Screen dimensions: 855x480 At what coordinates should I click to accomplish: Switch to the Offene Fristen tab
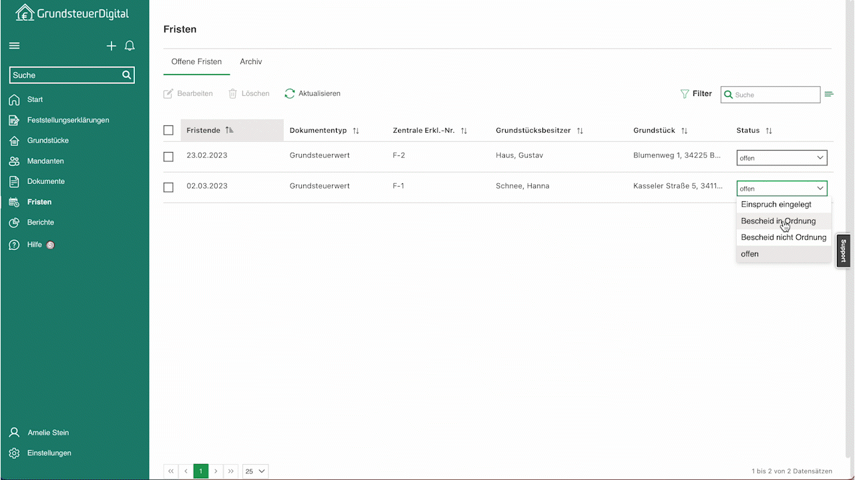click(196, 62)
